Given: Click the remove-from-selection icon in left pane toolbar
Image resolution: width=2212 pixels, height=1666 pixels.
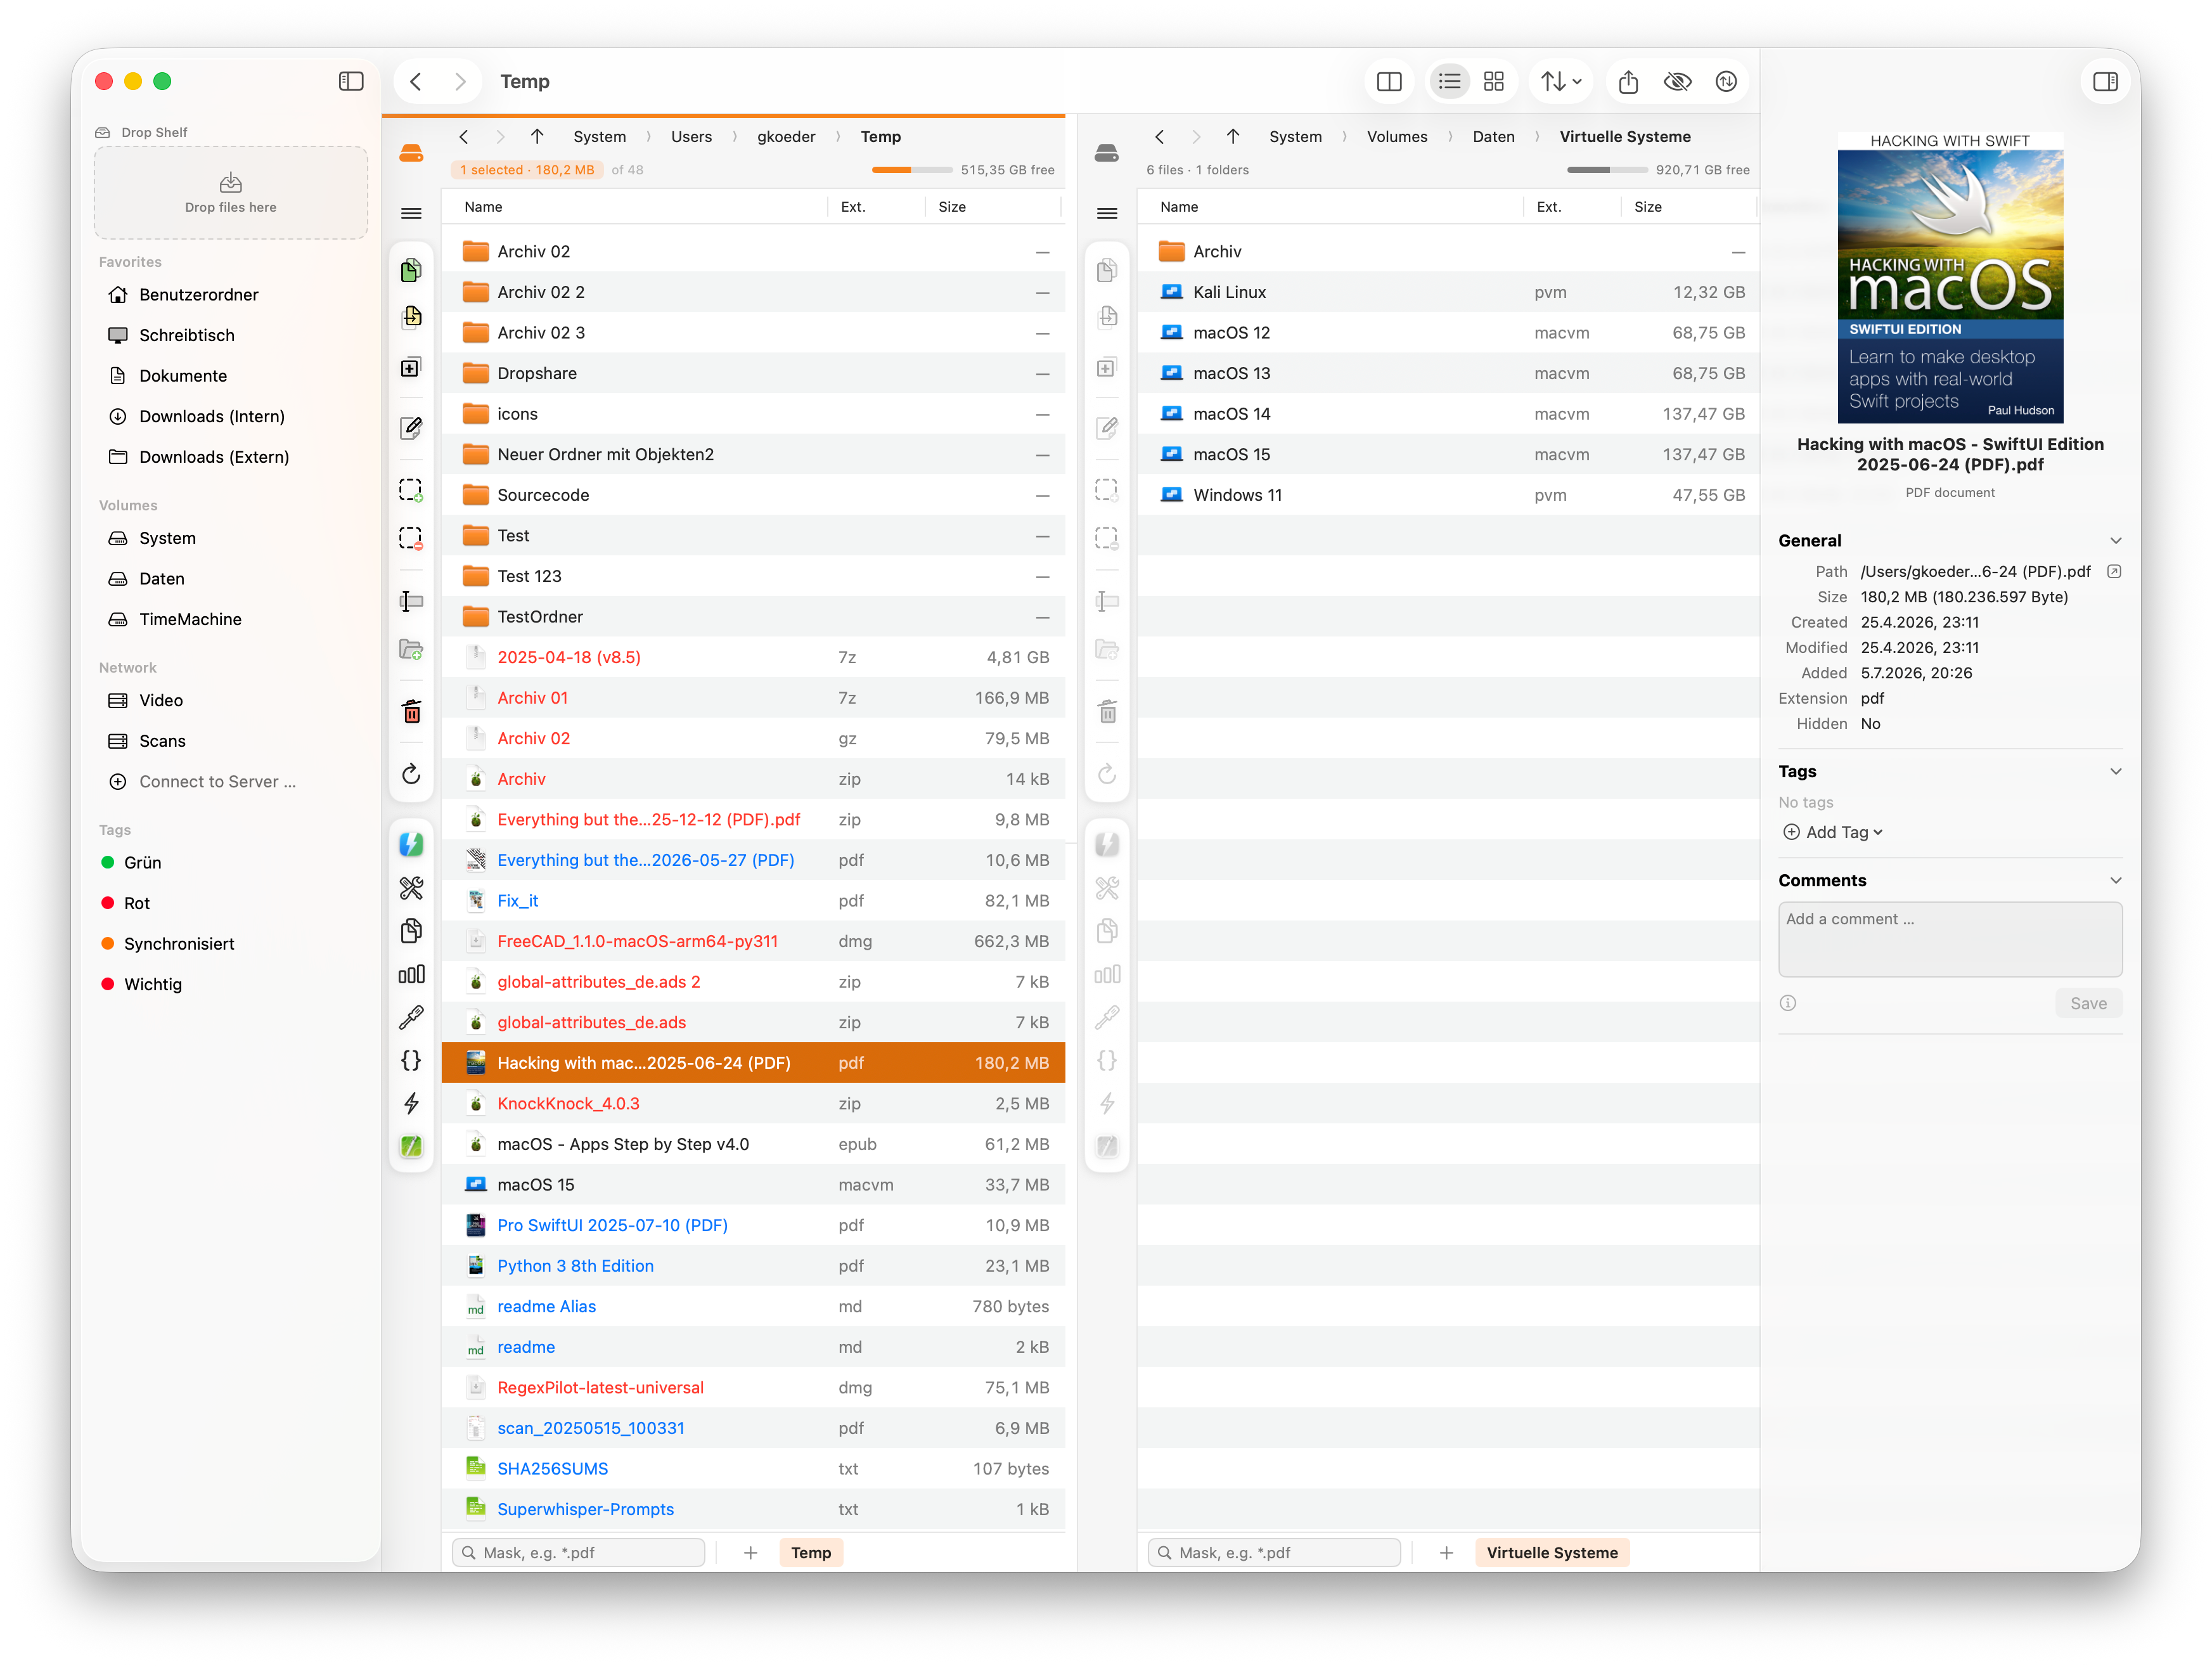Looking at the screenshot, I should [411, 538].
